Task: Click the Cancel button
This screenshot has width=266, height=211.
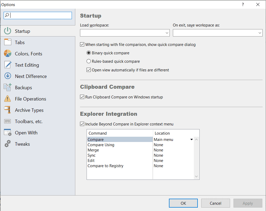Action: click(x=215, y=203)
